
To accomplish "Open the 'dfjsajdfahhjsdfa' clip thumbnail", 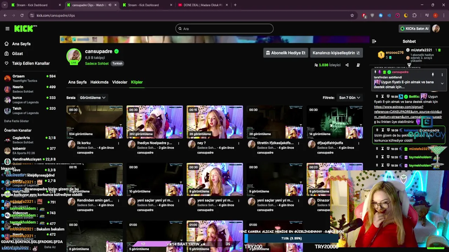I will coord(335,122).
